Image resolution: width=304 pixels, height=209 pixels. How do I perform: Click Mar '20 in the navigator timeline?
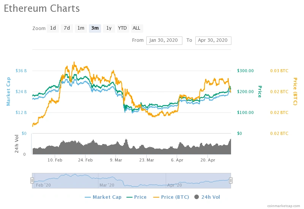pyautogui.click(x=107, y=185)
